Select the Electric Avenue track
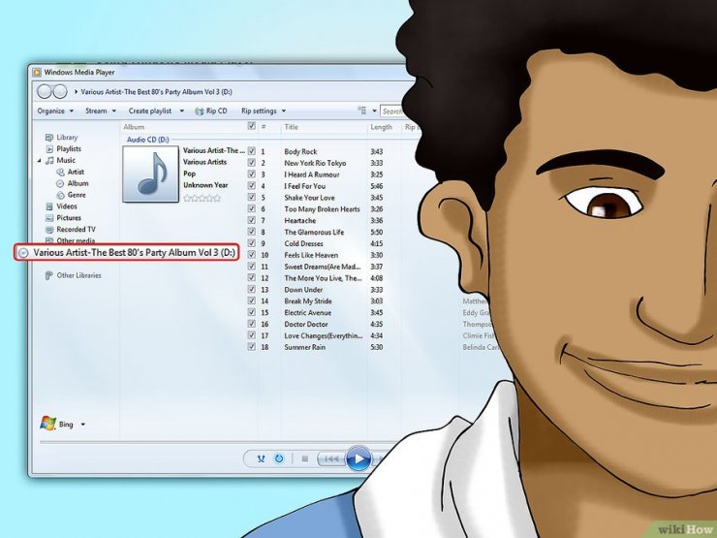 click(x=307, y=312)
